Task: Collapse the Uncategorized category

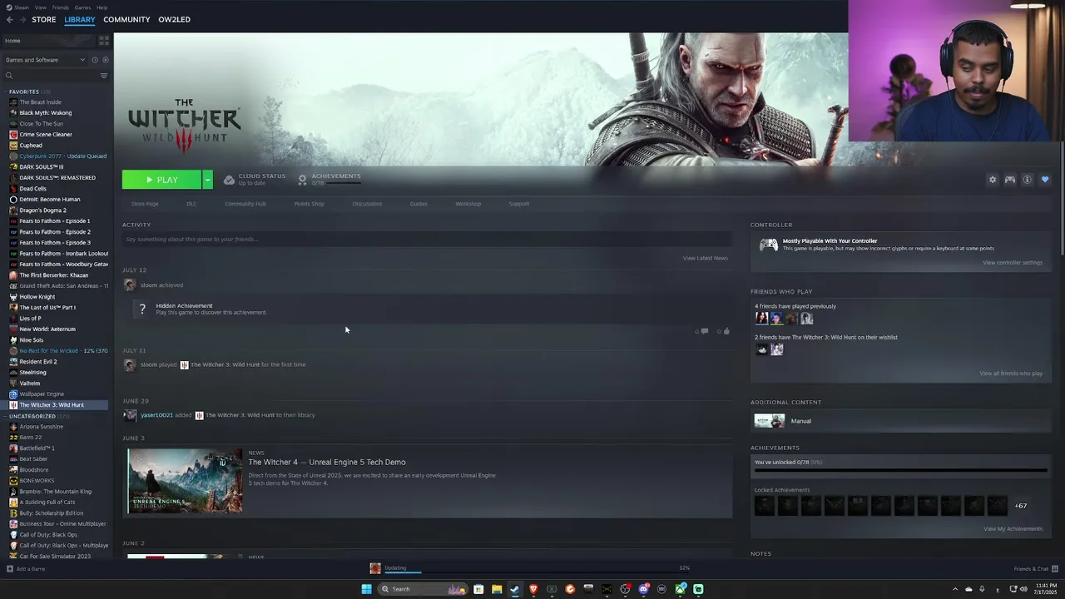Action: pos(6,416)
